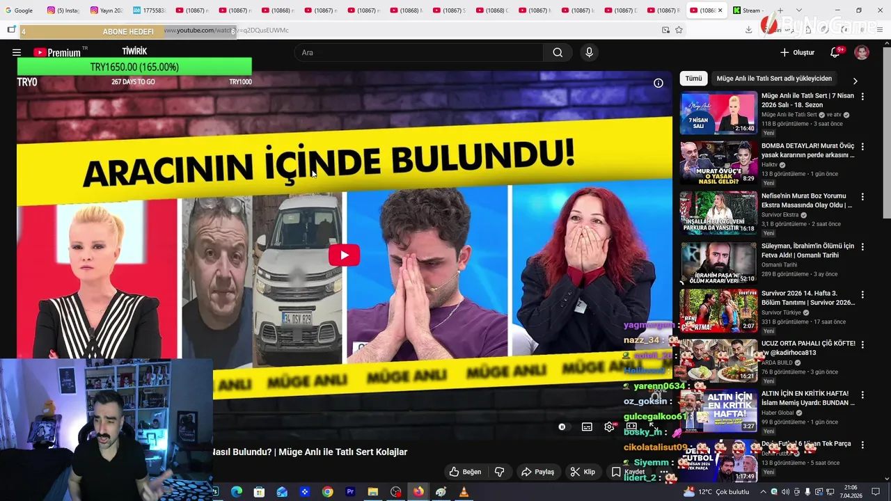Open the YouTube notifications bell
The width and height of the screenshot is (891, 501).
click(x=835, y=52)
